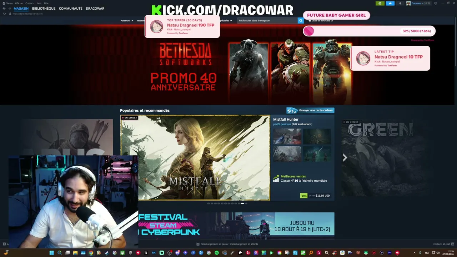Click the magnifier search button in store

tap(301, 21)
